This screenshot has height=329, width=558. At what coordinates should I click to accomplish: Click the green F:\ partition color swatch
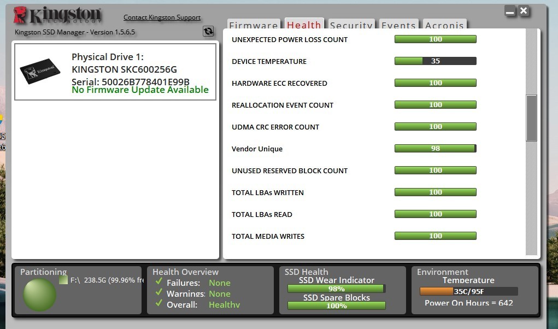click(x=63, y=280)
